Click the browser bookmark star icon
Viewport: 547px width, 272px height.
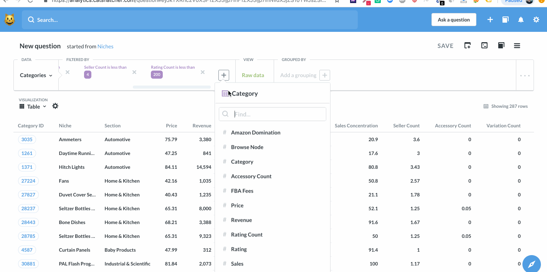[x=337, y=2]
